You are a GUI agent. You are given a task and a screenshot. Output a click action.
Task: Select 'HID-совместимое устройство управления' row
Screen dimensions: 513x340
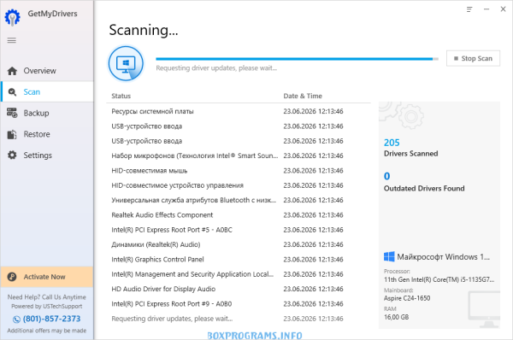[239, 185]
